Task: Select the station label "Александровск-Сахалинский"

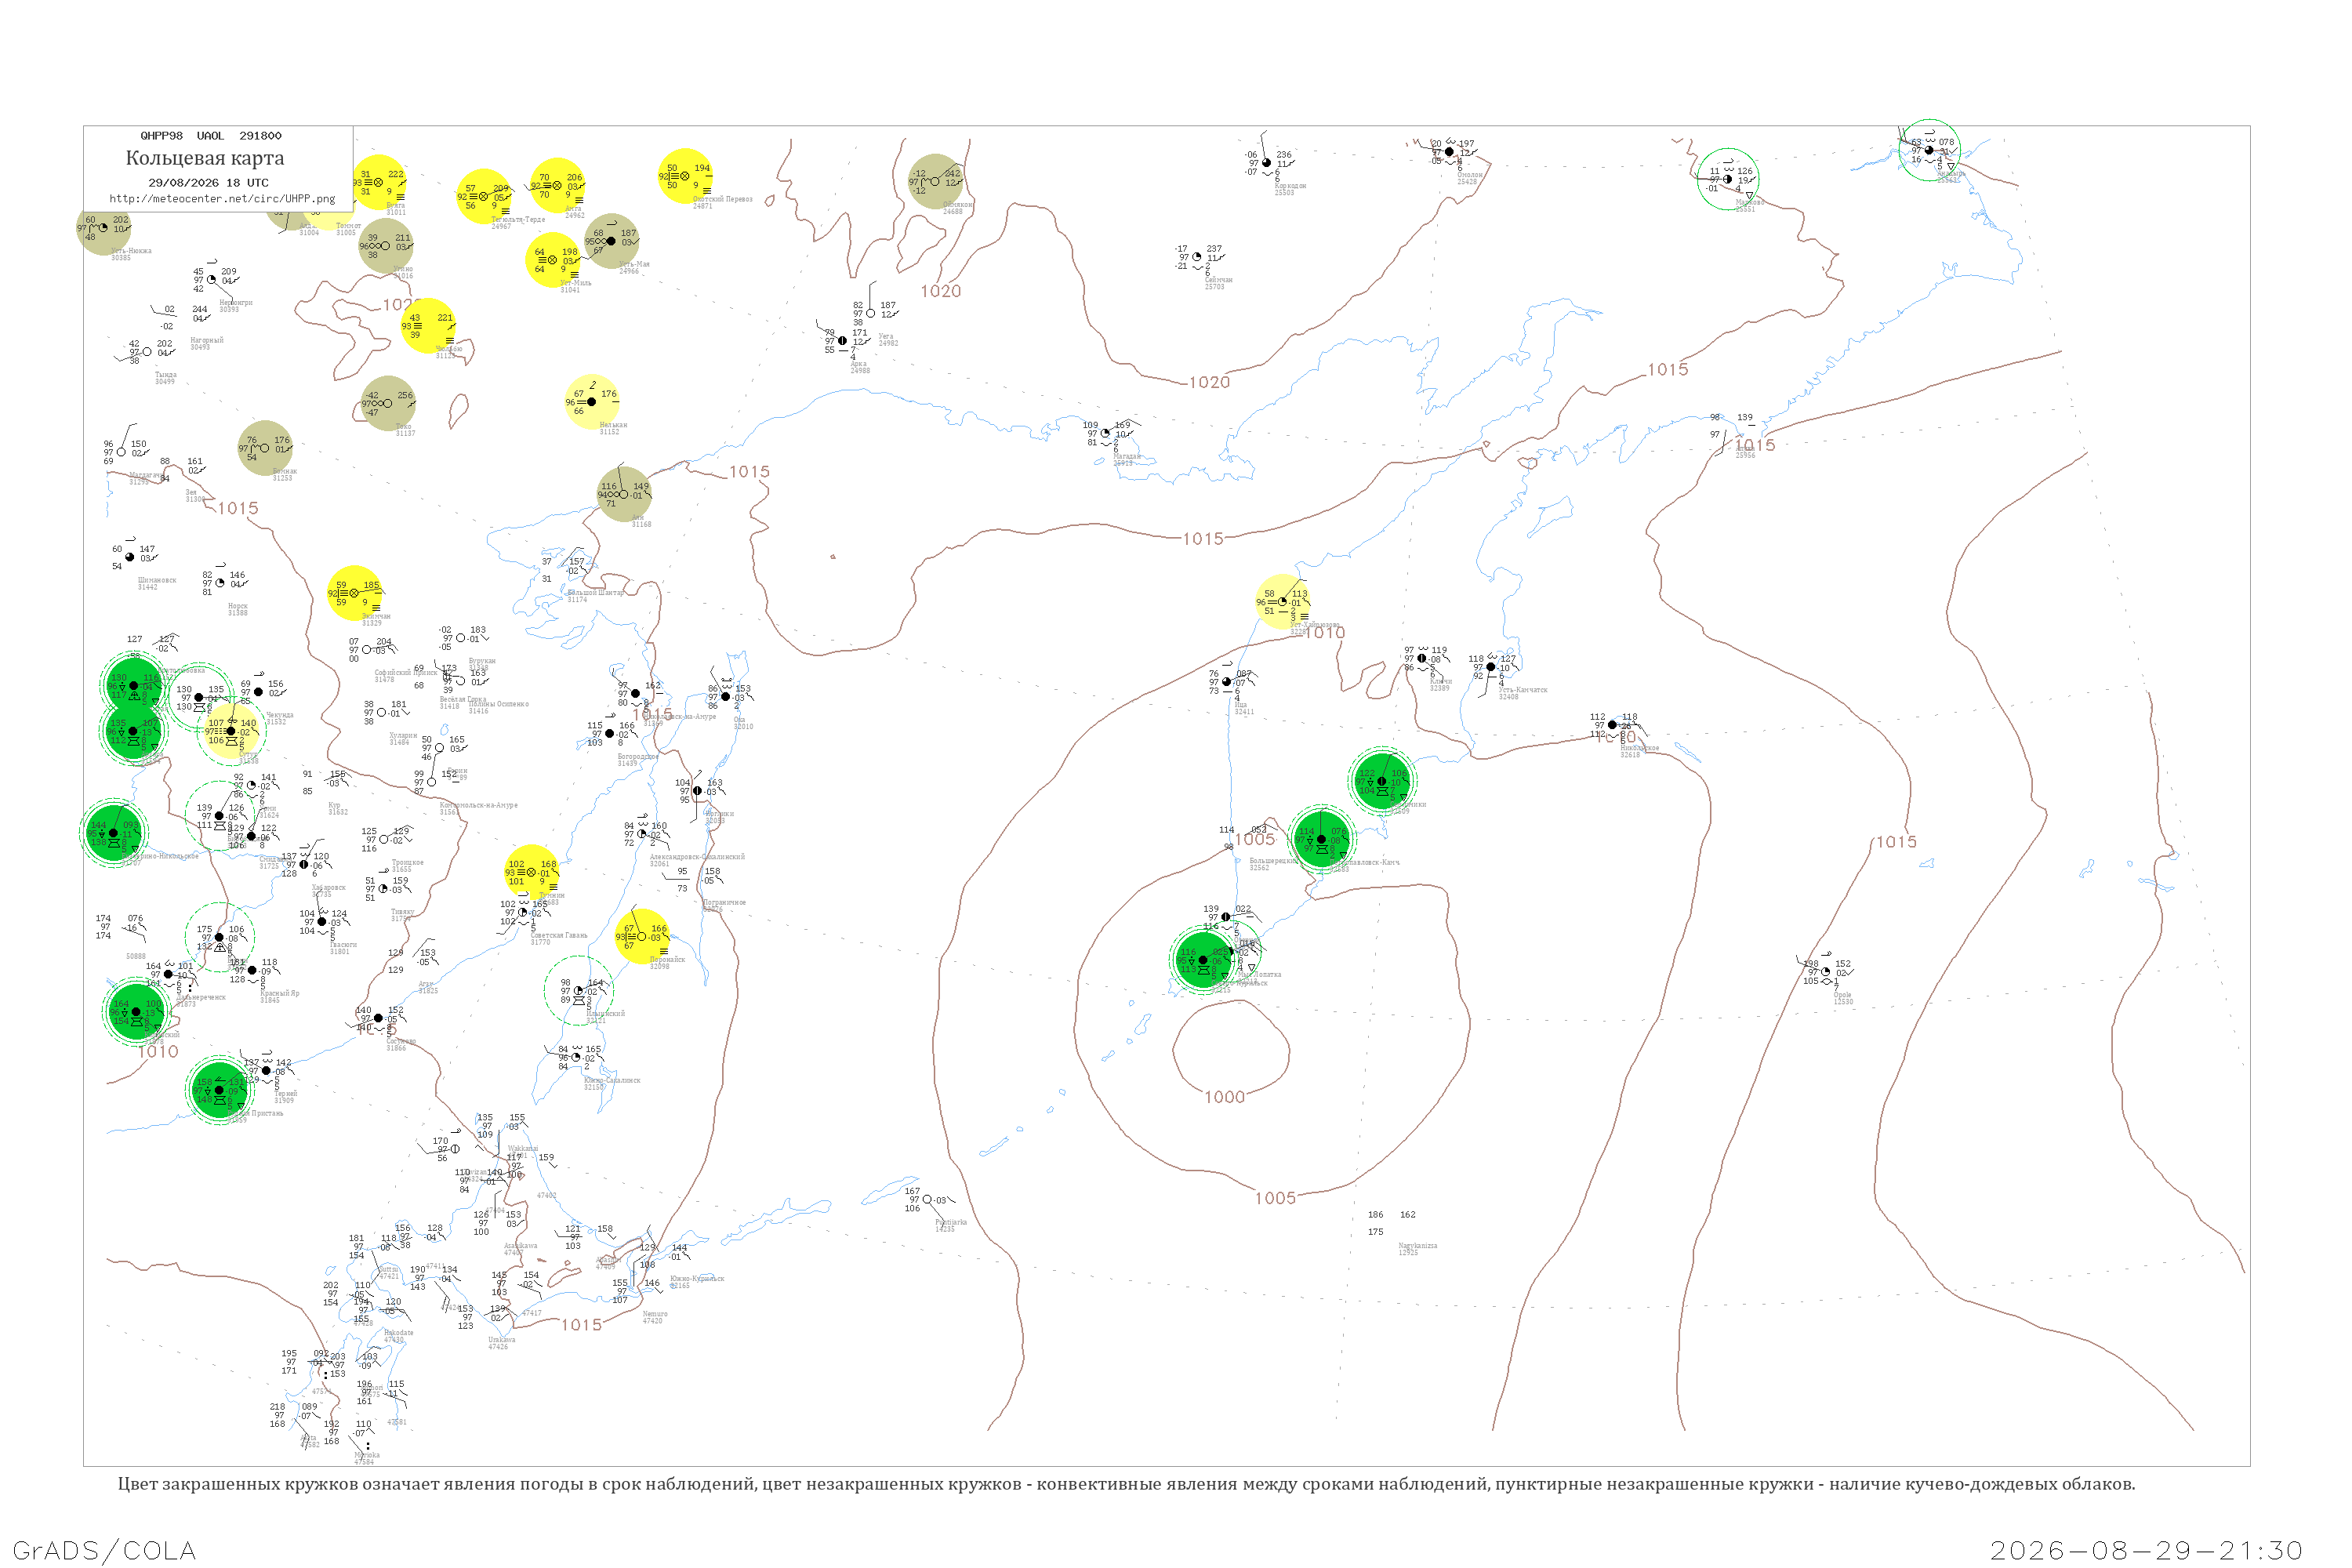Action: [697, 857]
